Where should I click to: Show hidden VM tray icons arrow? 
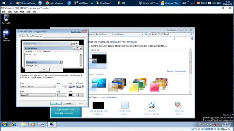207,124
